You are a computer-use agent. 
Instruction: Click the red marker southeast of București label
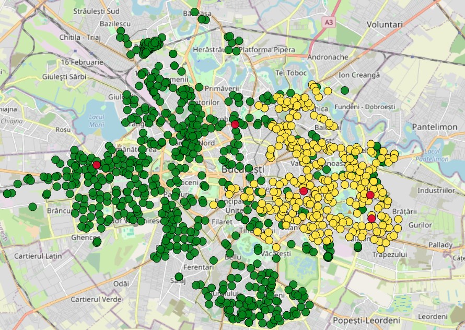coord(303,191)
